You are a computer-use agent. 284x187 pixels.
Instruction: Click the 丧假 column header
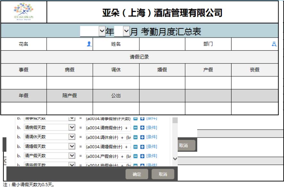click(x=255, y=70)
